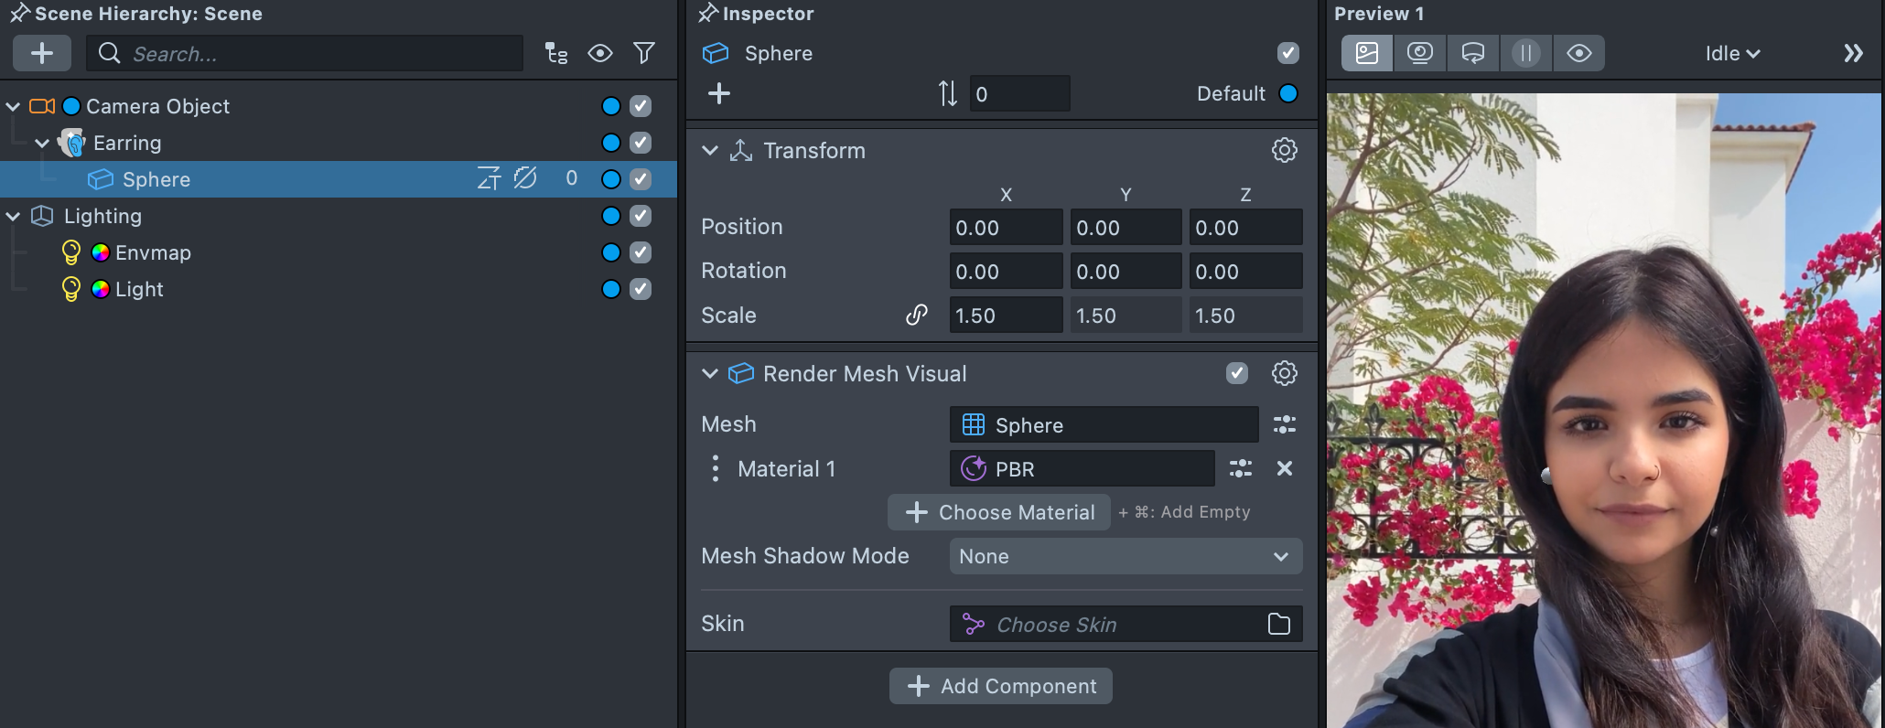Open the Mesh Shadow Mode dropdown
Viewport: 1885px width, 728px height.
[x=1126, y=556]
